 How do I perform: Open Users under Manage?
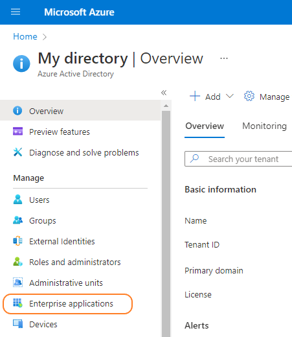[39, 200]
